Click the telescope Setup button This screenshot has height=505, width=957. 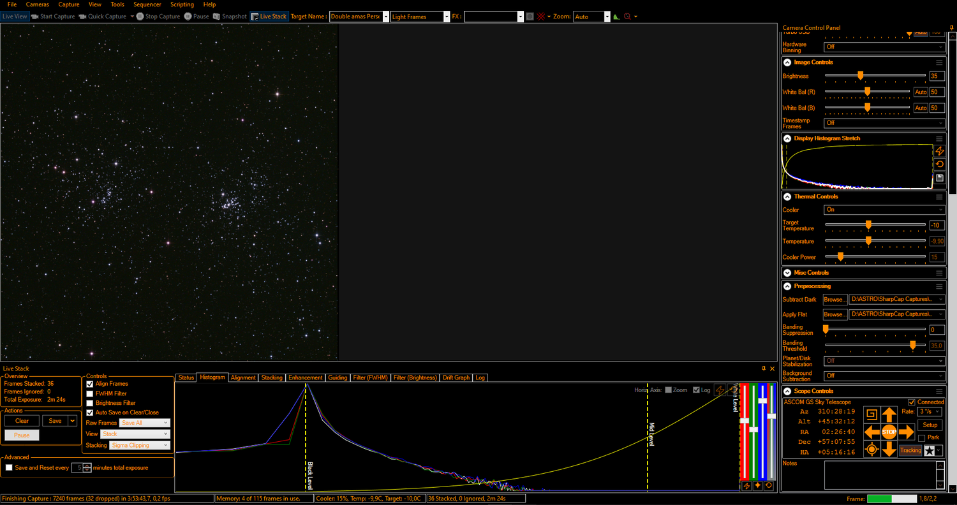[930, 425]
